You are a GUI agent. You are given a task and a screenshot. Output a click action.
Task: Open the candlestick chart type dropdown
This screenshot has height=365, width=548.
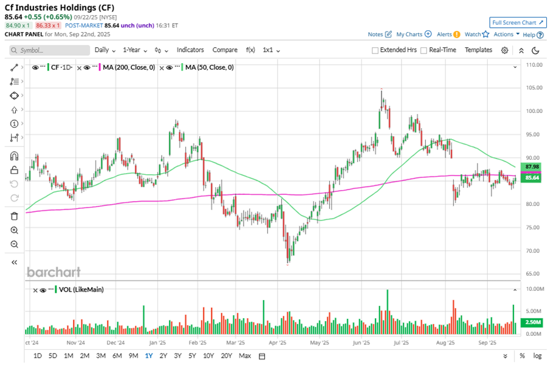161,50
